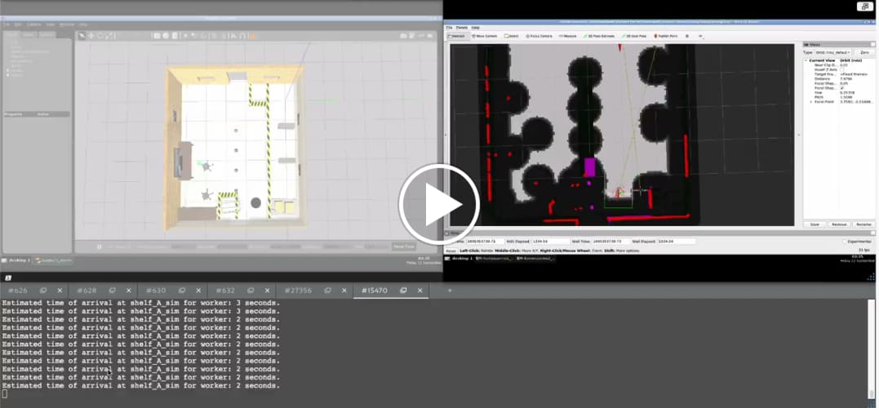Close terminal tab #27356
Screen dimensions: 879x408
click(x=344, y=290)
